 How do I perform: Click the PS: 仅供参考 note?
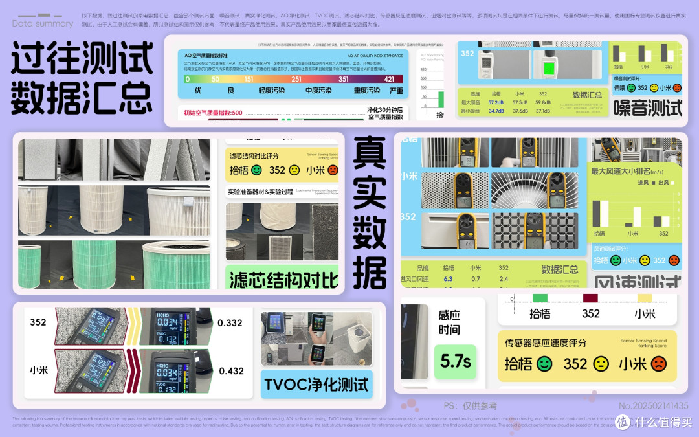click(471, 406)
